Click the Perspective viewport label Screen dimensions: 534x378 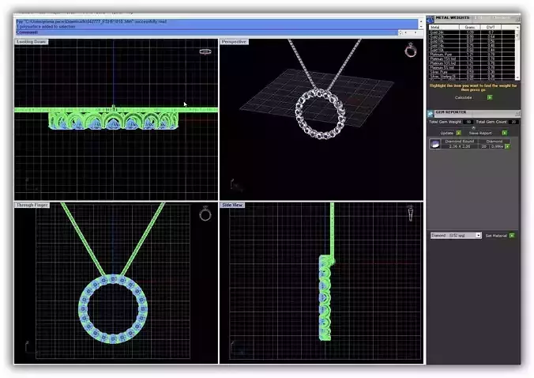234,42
